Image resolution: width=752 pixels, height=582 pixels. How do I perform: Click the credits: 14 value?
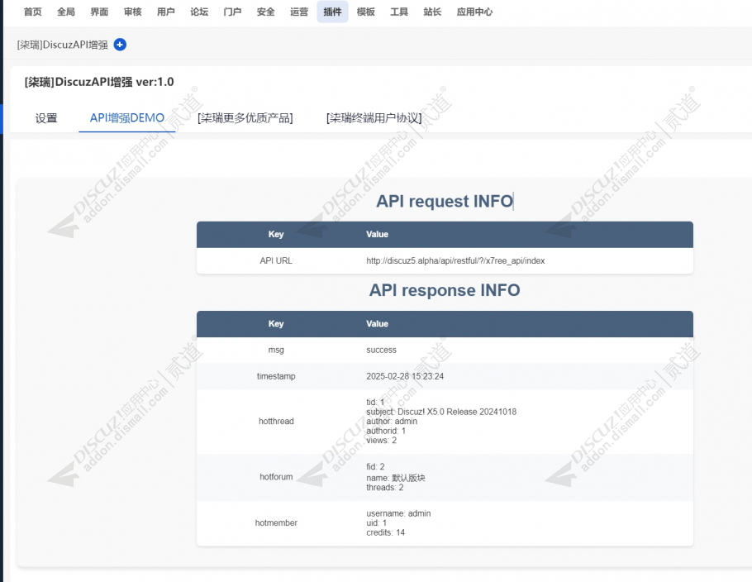click(x=386, y=532)
